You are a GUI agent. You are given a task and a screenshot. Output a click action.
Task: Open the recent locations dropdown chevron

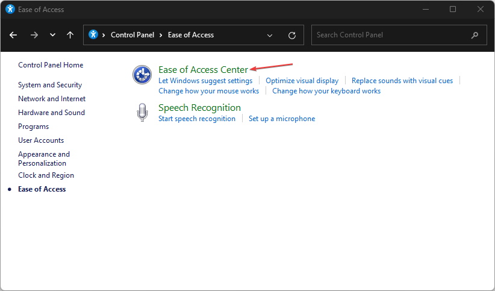coord(53,35)
